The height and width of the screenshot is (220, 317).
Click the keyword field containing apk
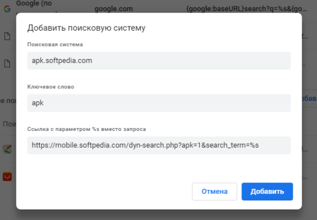(158, 103)
